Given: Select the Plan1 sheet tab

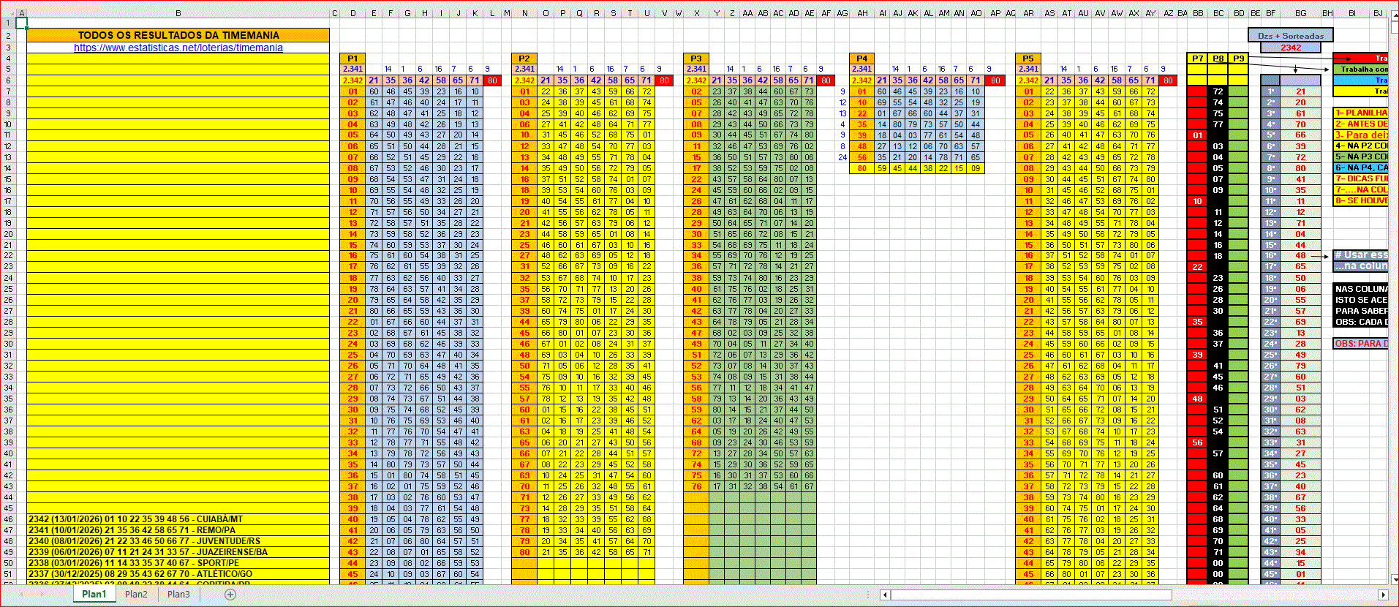Looking at the screenshot, I should click(x=94, y=595).
